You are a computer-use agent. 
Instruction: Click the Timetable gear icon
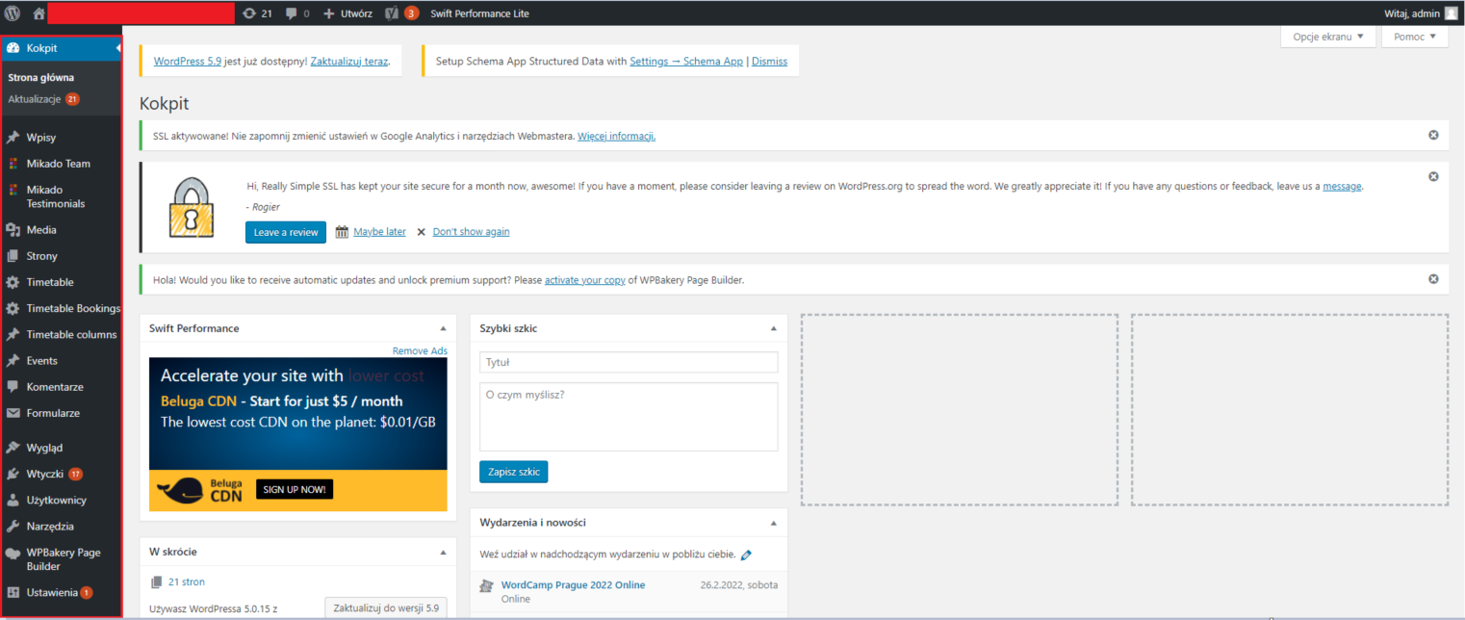pyautogui.click(x=13, y=282)
